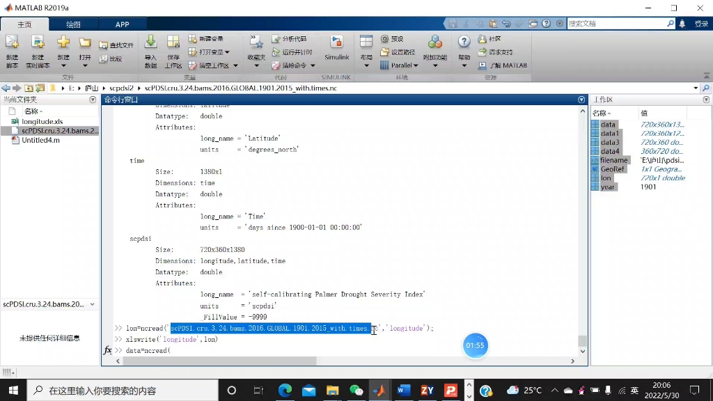
Task: Open the 当前文件夹 panel actions menu
Action: [93, 100]
